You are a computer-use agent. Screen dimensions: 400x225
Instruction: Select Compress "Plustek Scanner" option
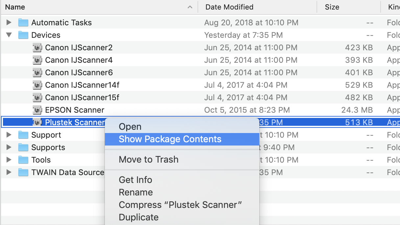[180, 205]
